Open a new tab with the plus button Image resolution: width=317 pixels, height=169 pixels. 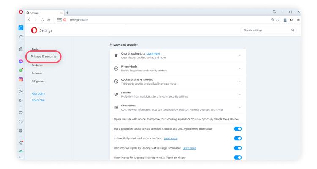(x=67, y=13)
